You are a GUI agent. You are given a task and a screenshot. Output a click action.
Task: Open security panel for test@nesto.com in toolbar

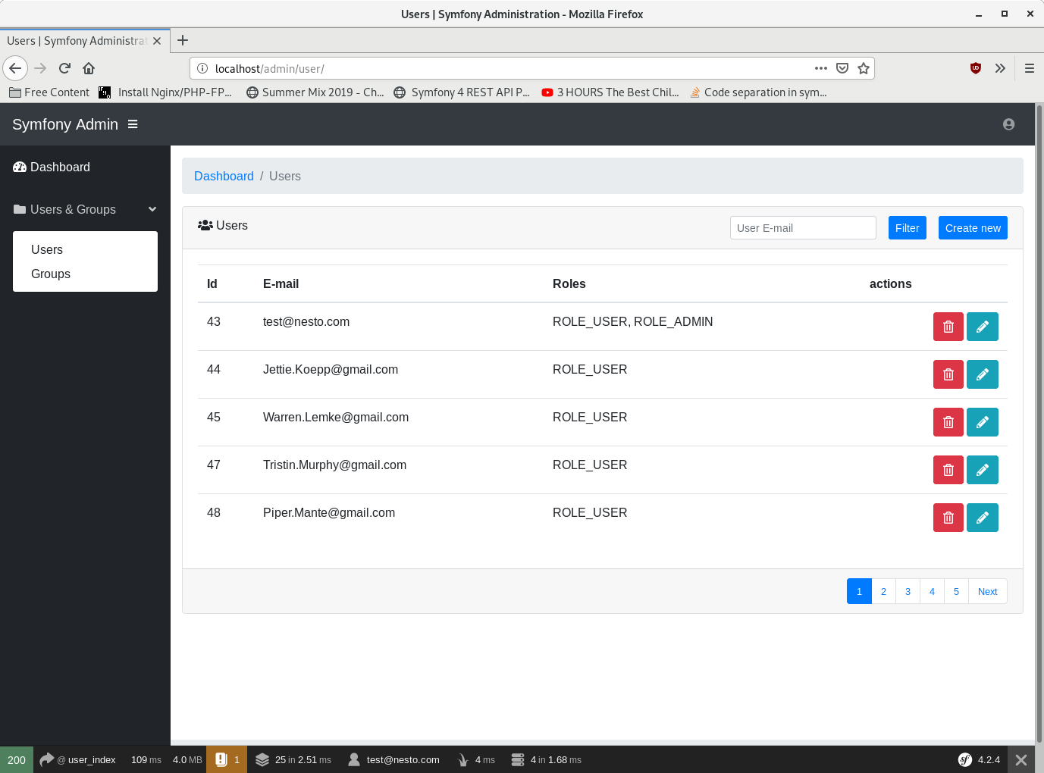[x=393, y=759]
